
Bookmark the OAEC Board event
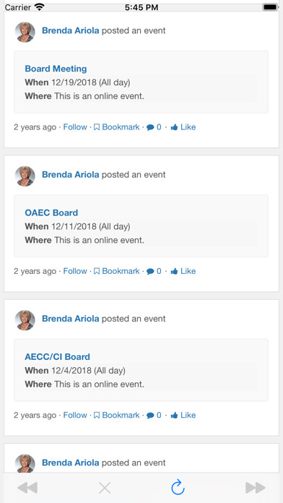117,271
